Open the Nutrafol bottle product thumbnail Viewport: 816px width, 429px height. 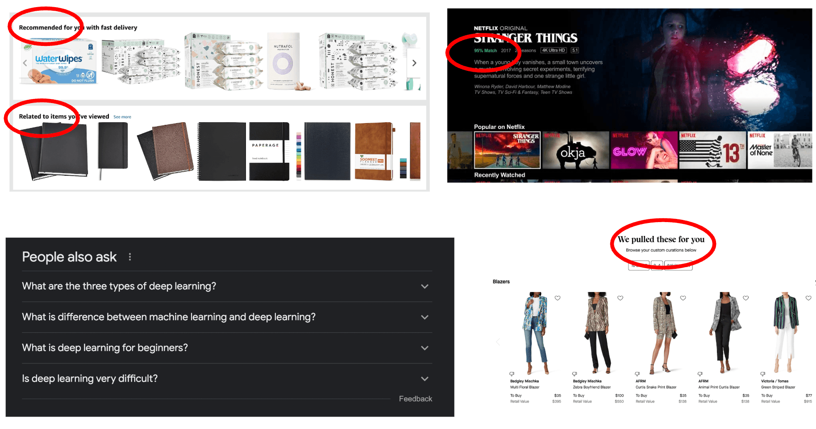(283, 60)
